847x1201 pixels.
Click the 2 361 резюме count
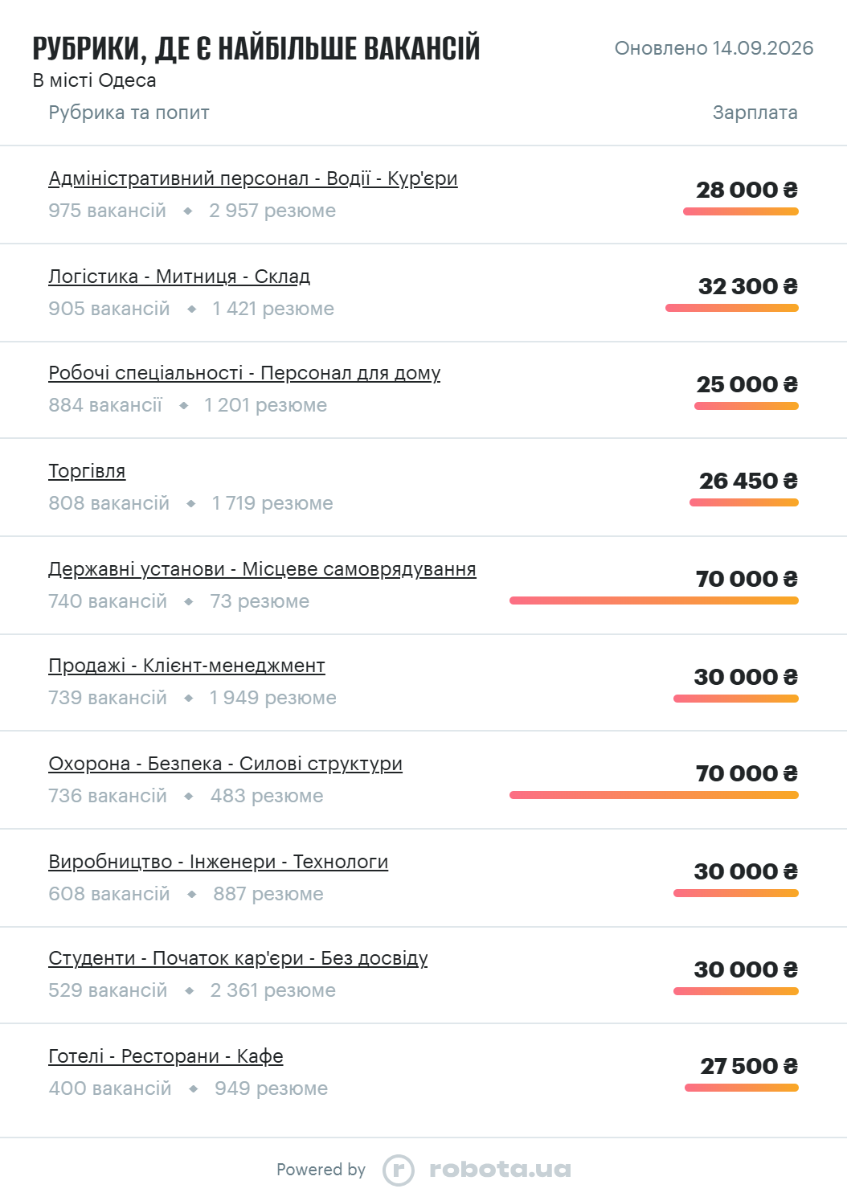(x=273, y=990)
